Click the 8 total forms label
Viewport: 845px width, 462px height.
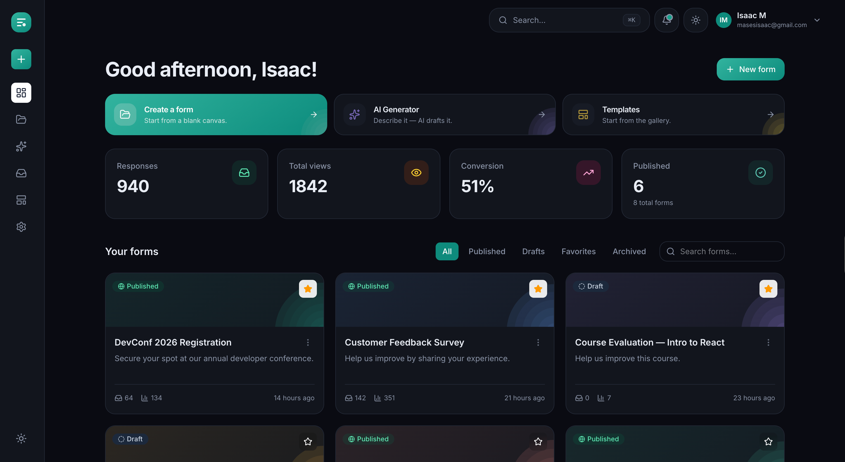pos(653,203)
